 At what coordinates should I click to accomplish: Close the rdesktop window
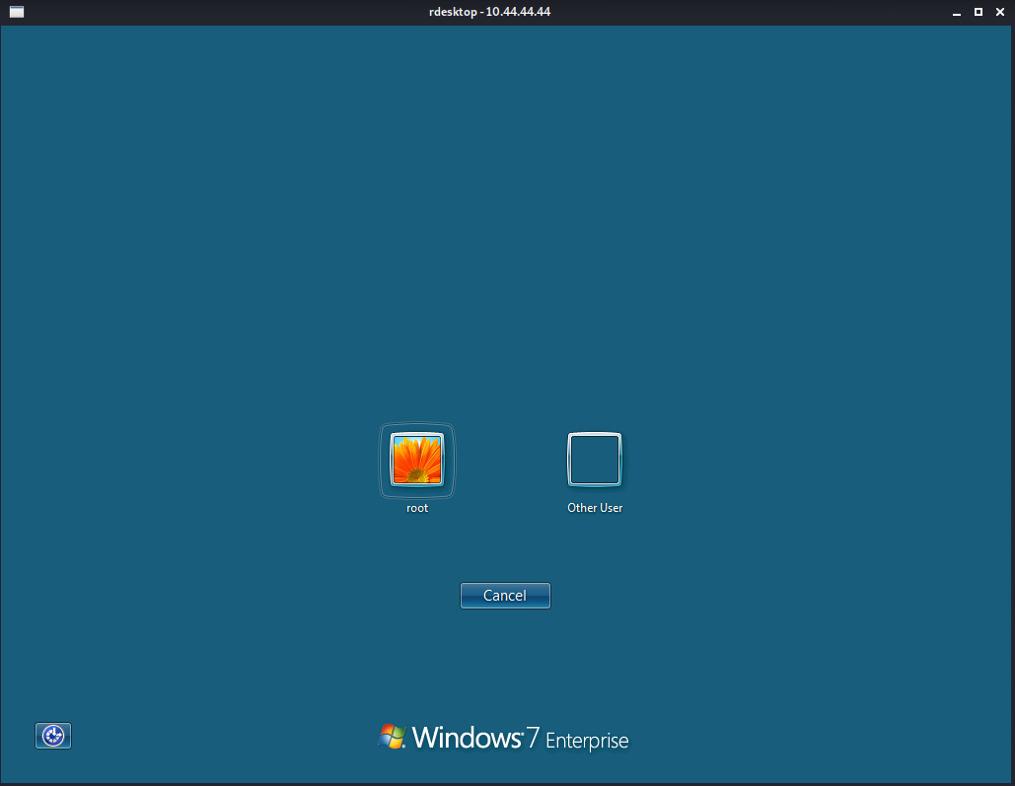click(1000, 12)
